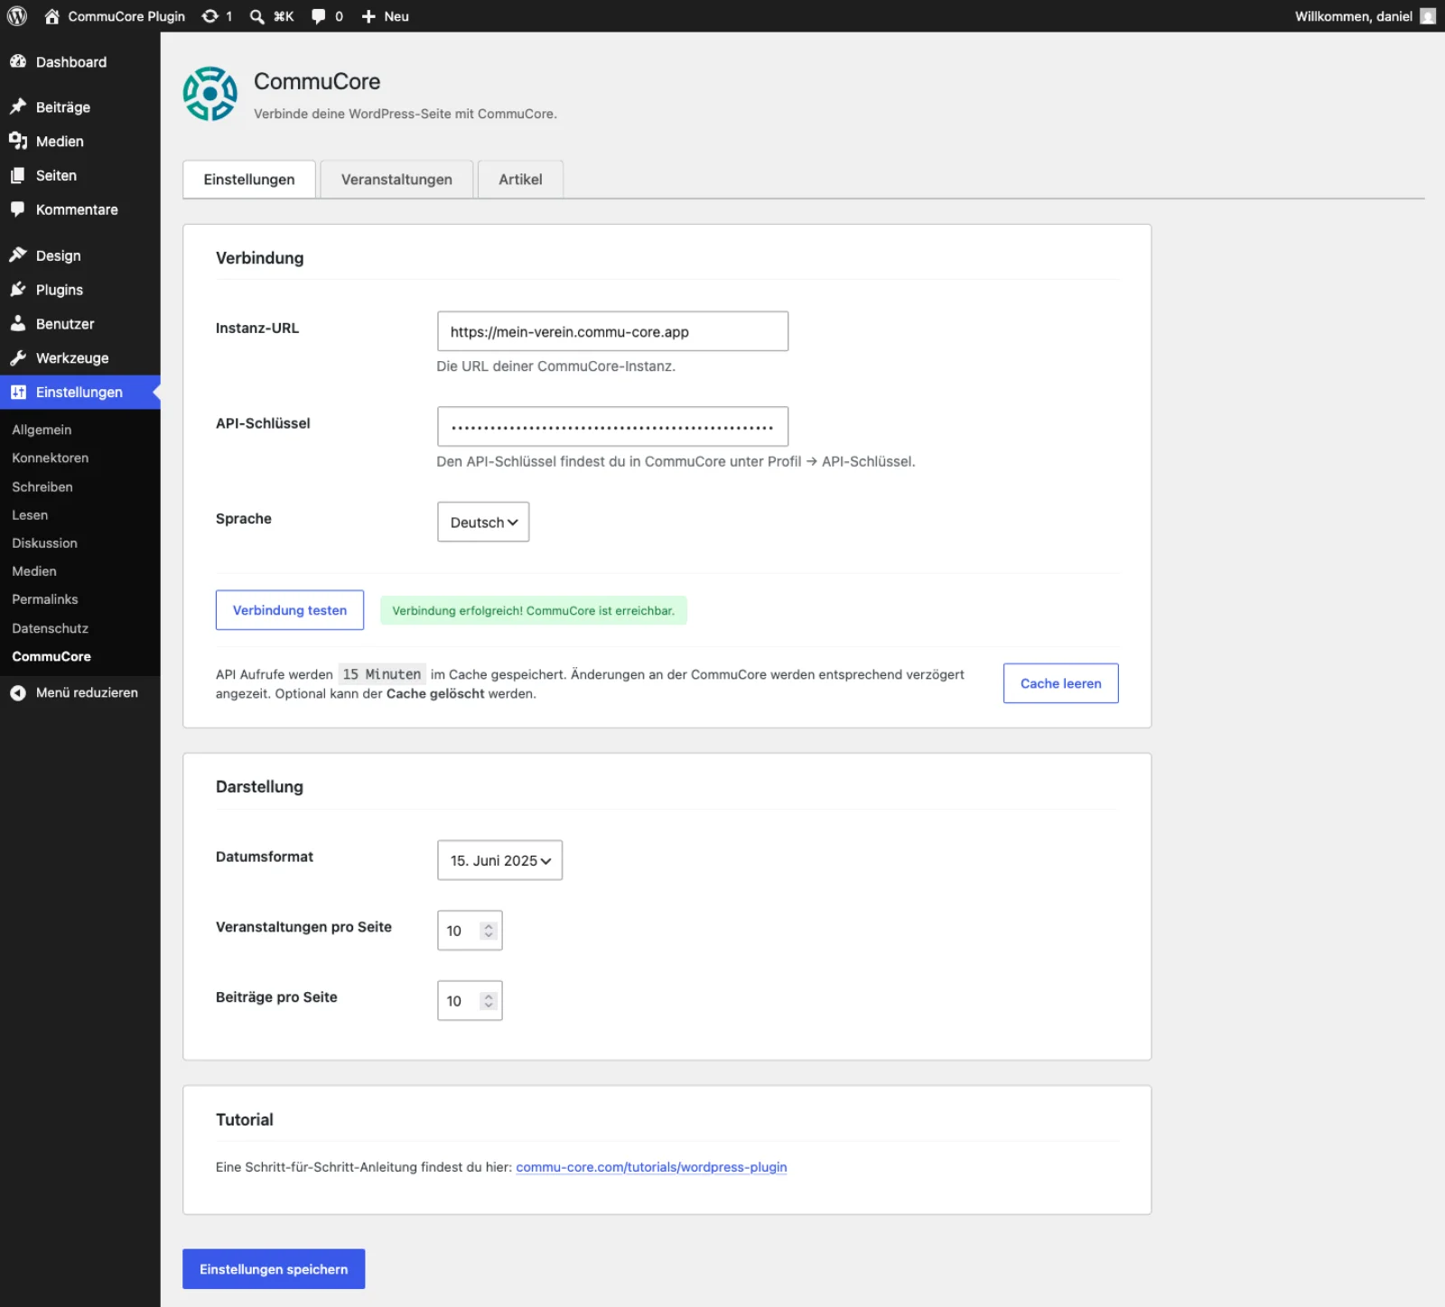Click the Veranstaltungen pro Seite number field
Screen dimensions: 1445x1307
tap(470, 931)
